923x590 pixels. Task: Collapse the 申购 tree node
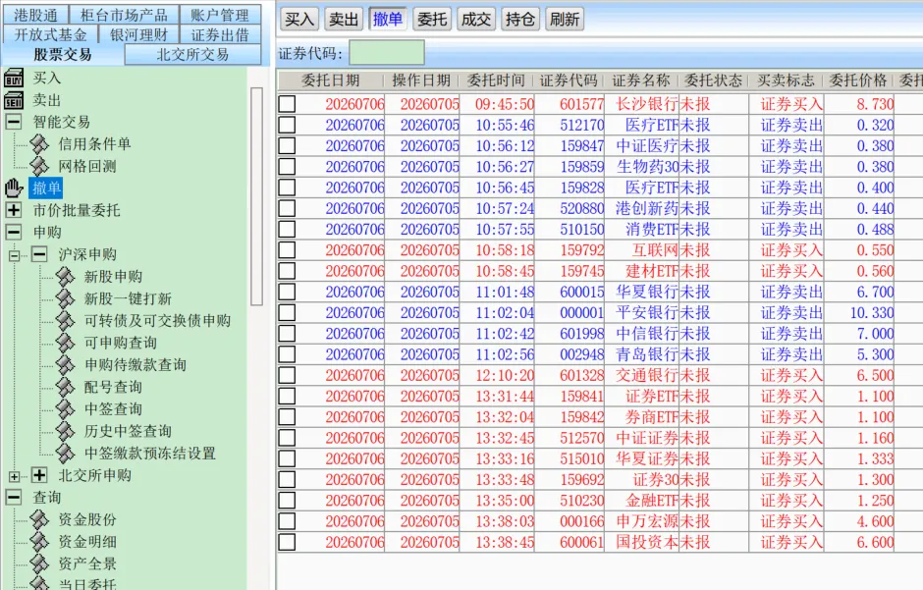tap(14, 232)
